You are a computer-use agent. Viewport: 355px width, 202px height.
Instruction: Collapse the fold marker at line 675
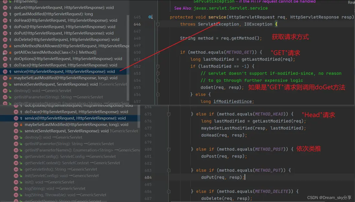pos(169,114)
